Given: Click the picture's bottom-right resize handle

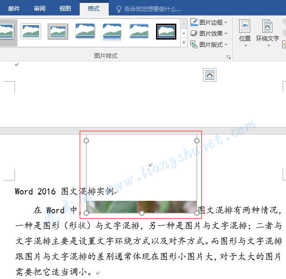Looking at the screenshot, I should click(x=197, y=213).
